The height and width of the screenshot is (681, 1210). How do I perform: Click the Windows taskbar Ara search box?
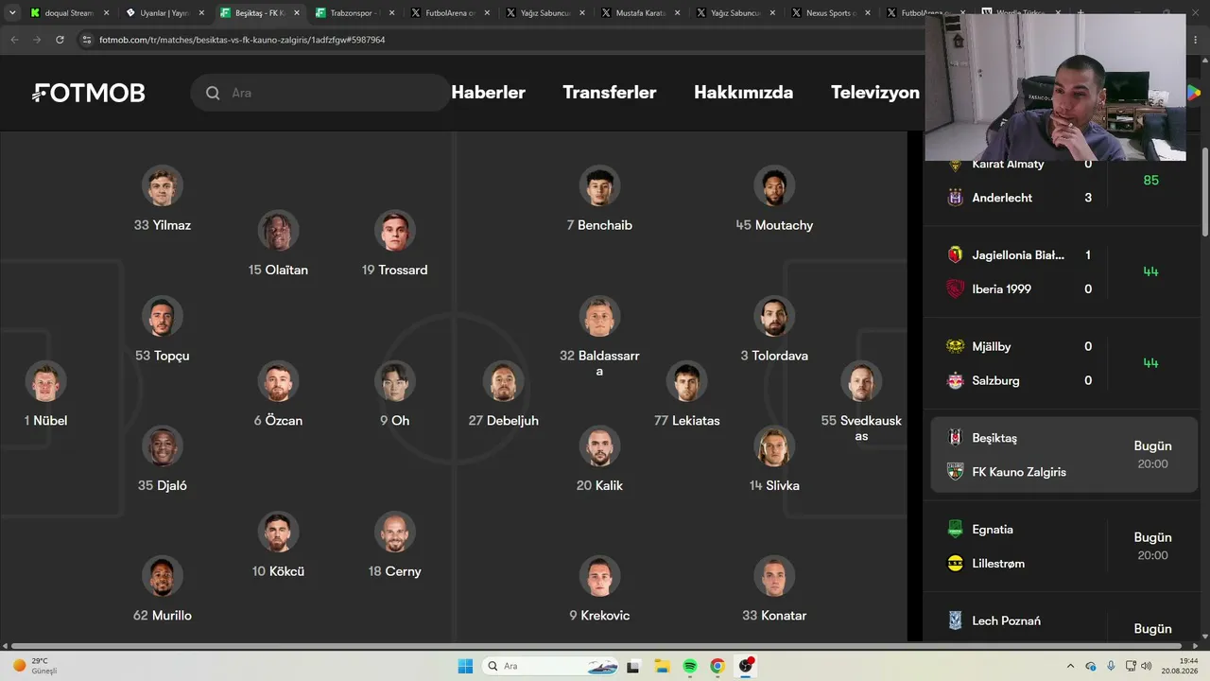549,666
